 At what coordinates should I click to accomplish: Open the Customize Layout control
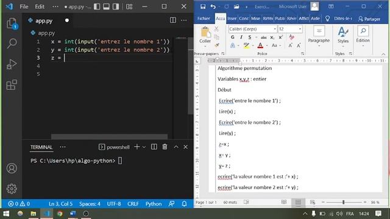pos(129,7)
